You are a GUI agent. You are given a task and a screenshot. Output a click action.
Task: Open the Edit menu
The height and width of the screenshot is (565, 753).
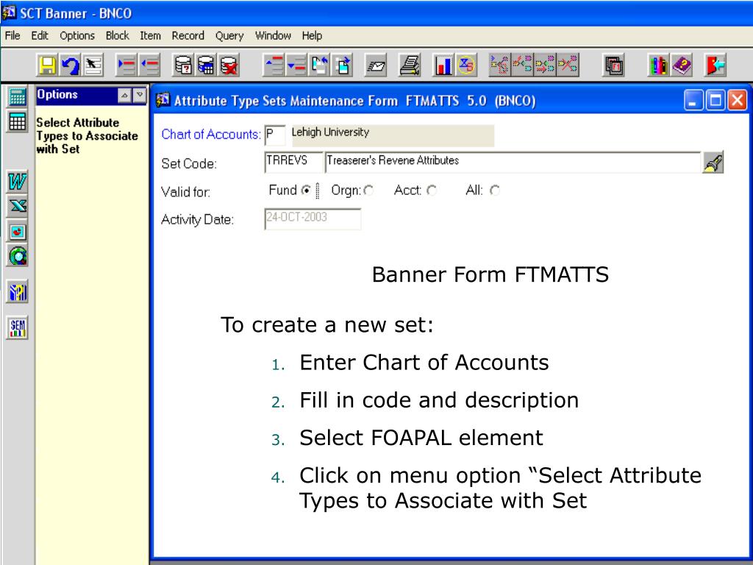click(x=40, y=35)
